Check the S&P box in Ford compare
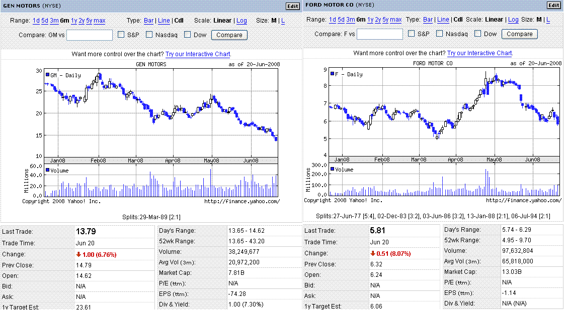565x310 pixels. point(411,34)
